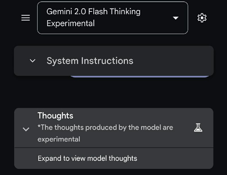Screen dimensions: 227x175
Task: Open the navigation hamburger menu
Action: point(25,18)
